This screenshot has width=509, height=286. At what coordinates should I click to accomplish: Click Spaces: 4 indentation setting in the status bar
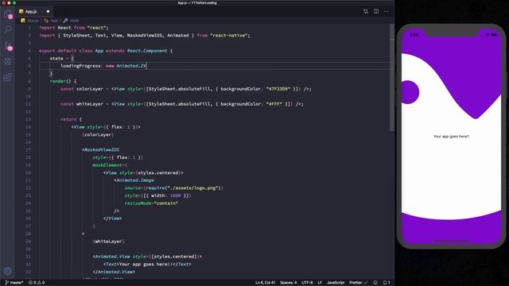point(288,283)
